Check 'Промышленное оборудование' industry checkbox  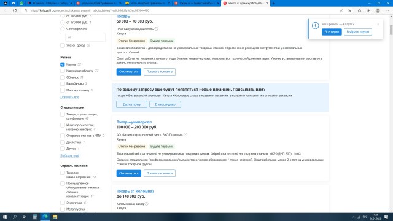point(63,184)
